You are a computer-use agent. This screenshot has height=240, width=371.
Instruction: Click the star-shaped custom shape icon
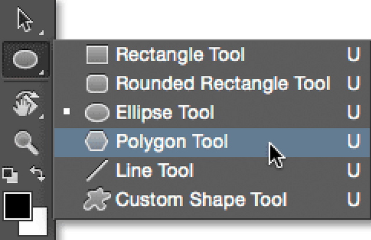[97, 199]
